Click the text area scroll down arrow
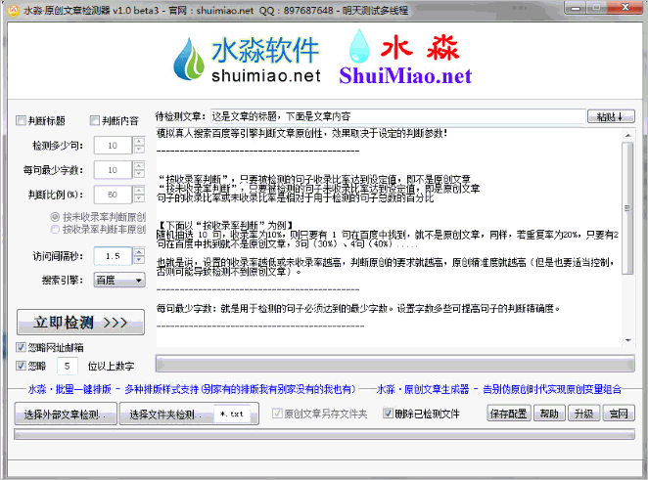The width and height of the screenshot is (648, 480). coord(628,340)
